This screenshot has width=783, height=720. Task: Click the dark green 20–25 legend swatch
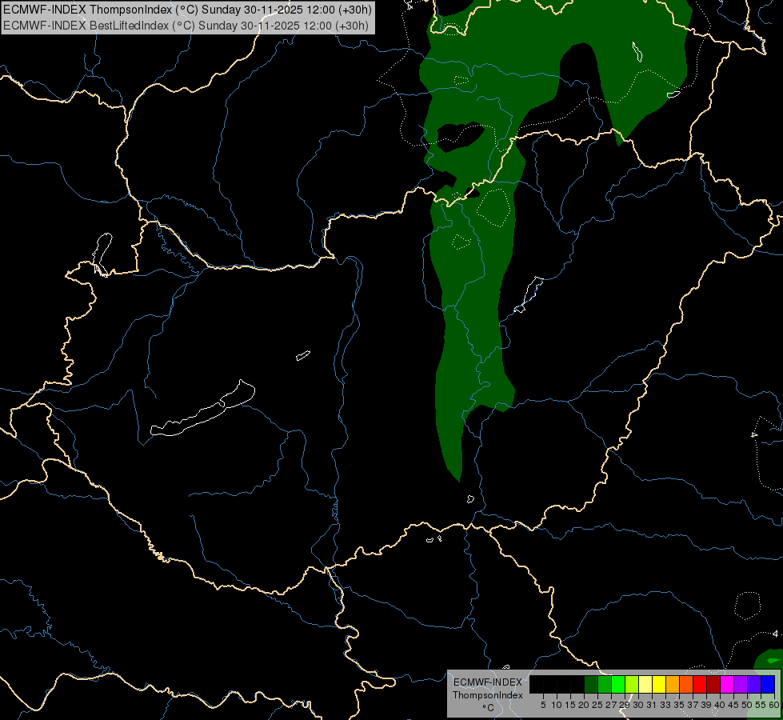click(591, 684)
